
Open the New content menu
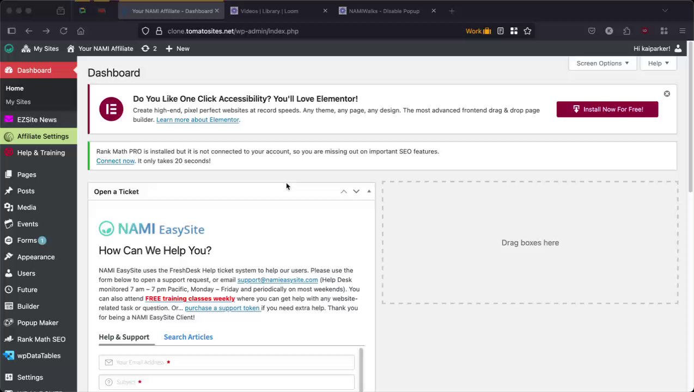[x=178, y=48]
